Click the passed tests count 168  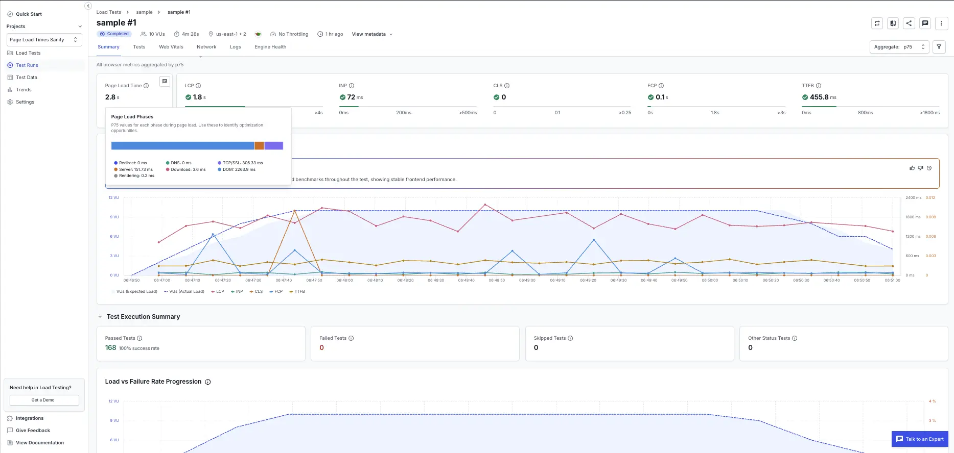pos(110,348)
